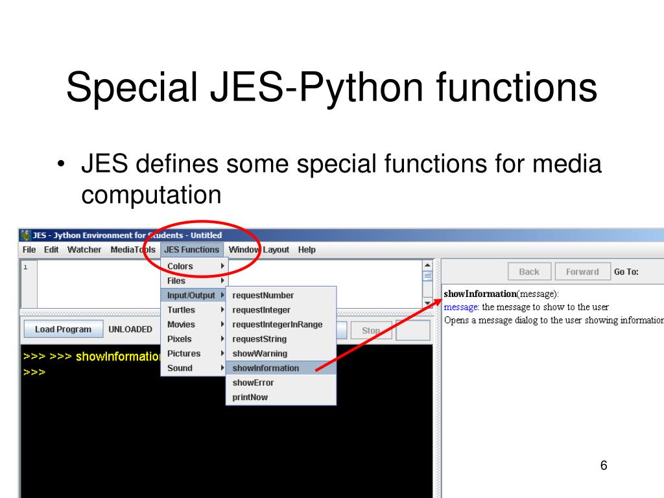664x498 pixels.
Task: Click the empty '>>>' prompt line in the console
Action: [x=34, y=372]
